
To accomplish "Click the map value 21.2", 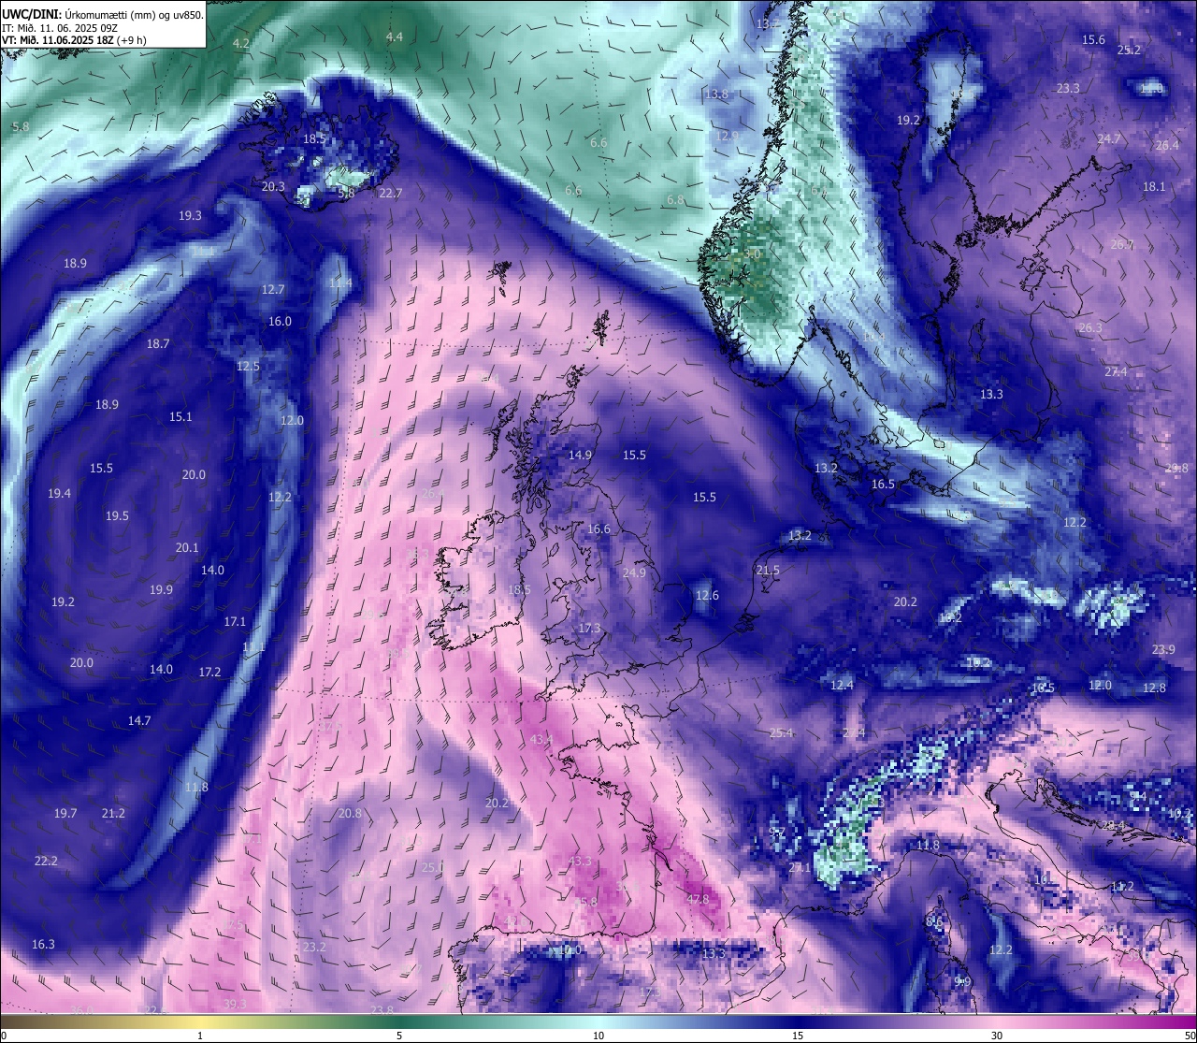I will [113, 814].
